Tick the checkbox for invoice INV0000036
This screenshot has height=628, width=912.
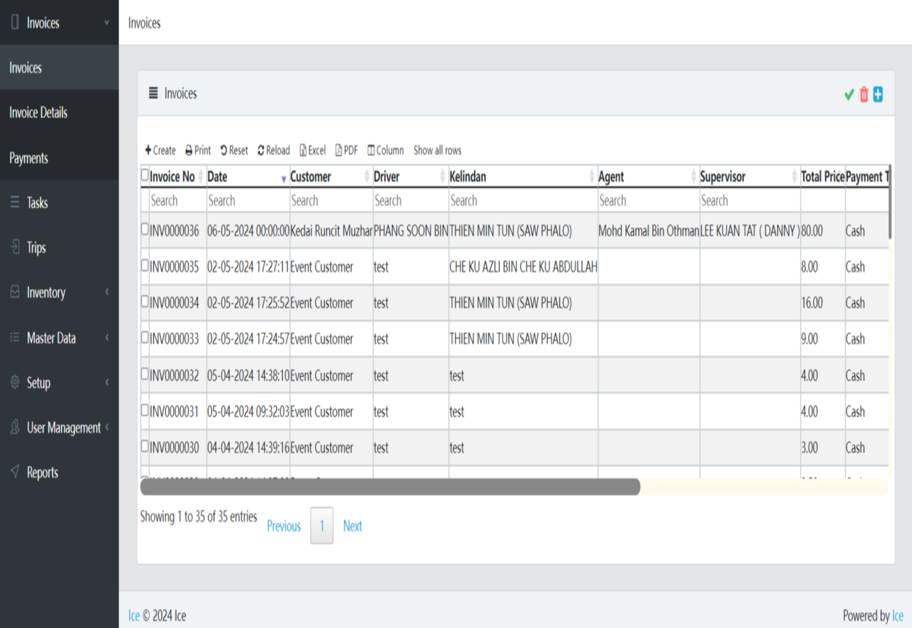145,229
